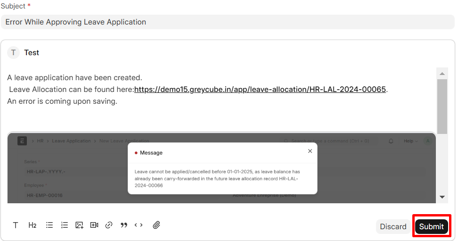This screenshot has height=241, width=458.
Task: Apply paragraph text style with T icon
Action: (x=16, y=225)
